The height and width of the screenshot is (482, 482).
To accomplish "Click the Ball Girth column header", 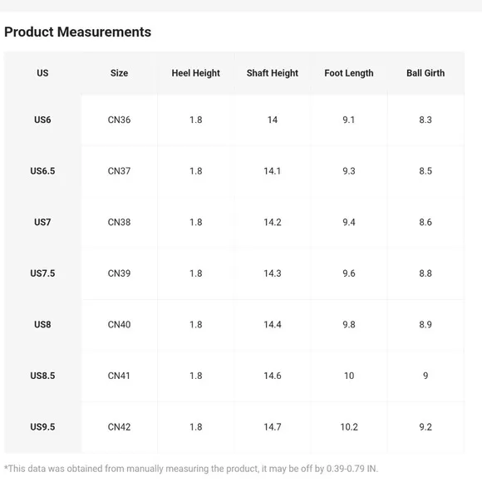I will coord(425,73).
